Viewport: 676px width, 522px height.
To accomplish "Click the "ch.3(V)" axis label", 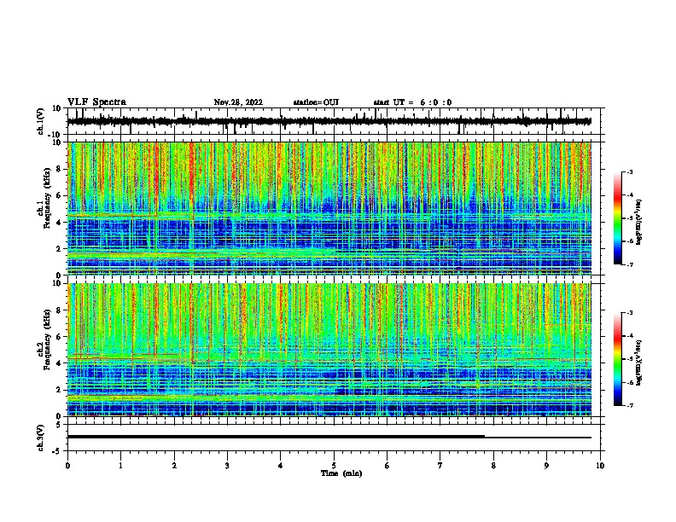I will coord(41,438).
